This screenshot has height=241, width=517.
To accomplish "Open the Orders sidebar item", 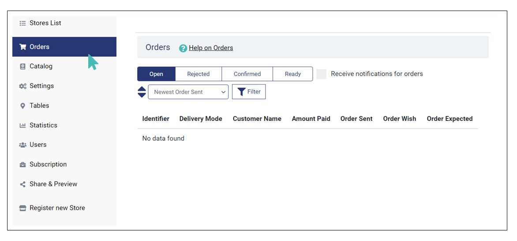I will coord(64,47).
